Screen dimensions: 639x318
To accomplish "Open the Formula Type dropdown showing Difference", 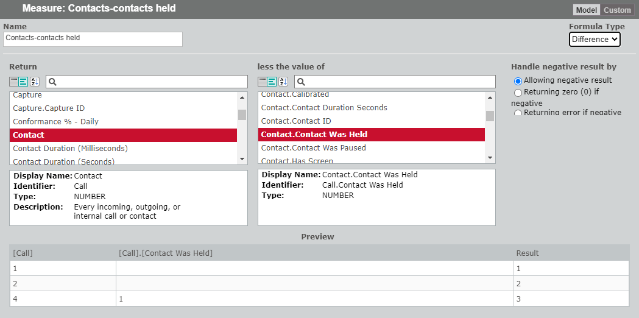I will pos(594,39).
